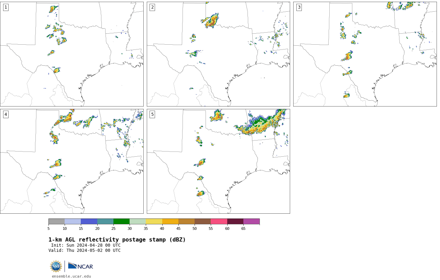Click the colorbar tick label 20

(97, 228)
